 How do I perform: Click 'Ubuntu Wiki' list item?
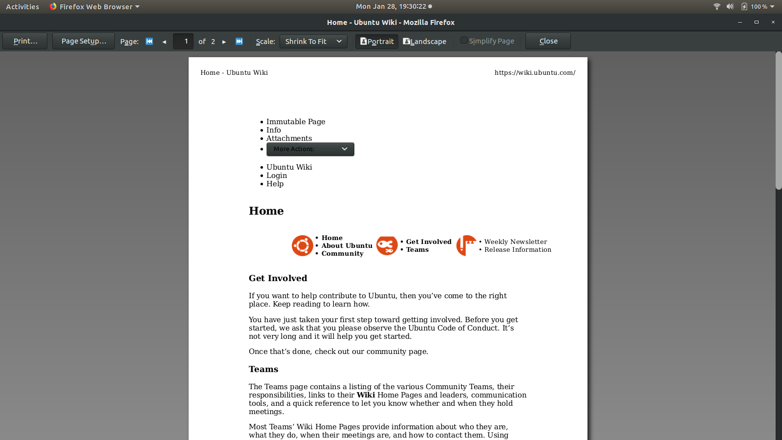pos(289,167)
